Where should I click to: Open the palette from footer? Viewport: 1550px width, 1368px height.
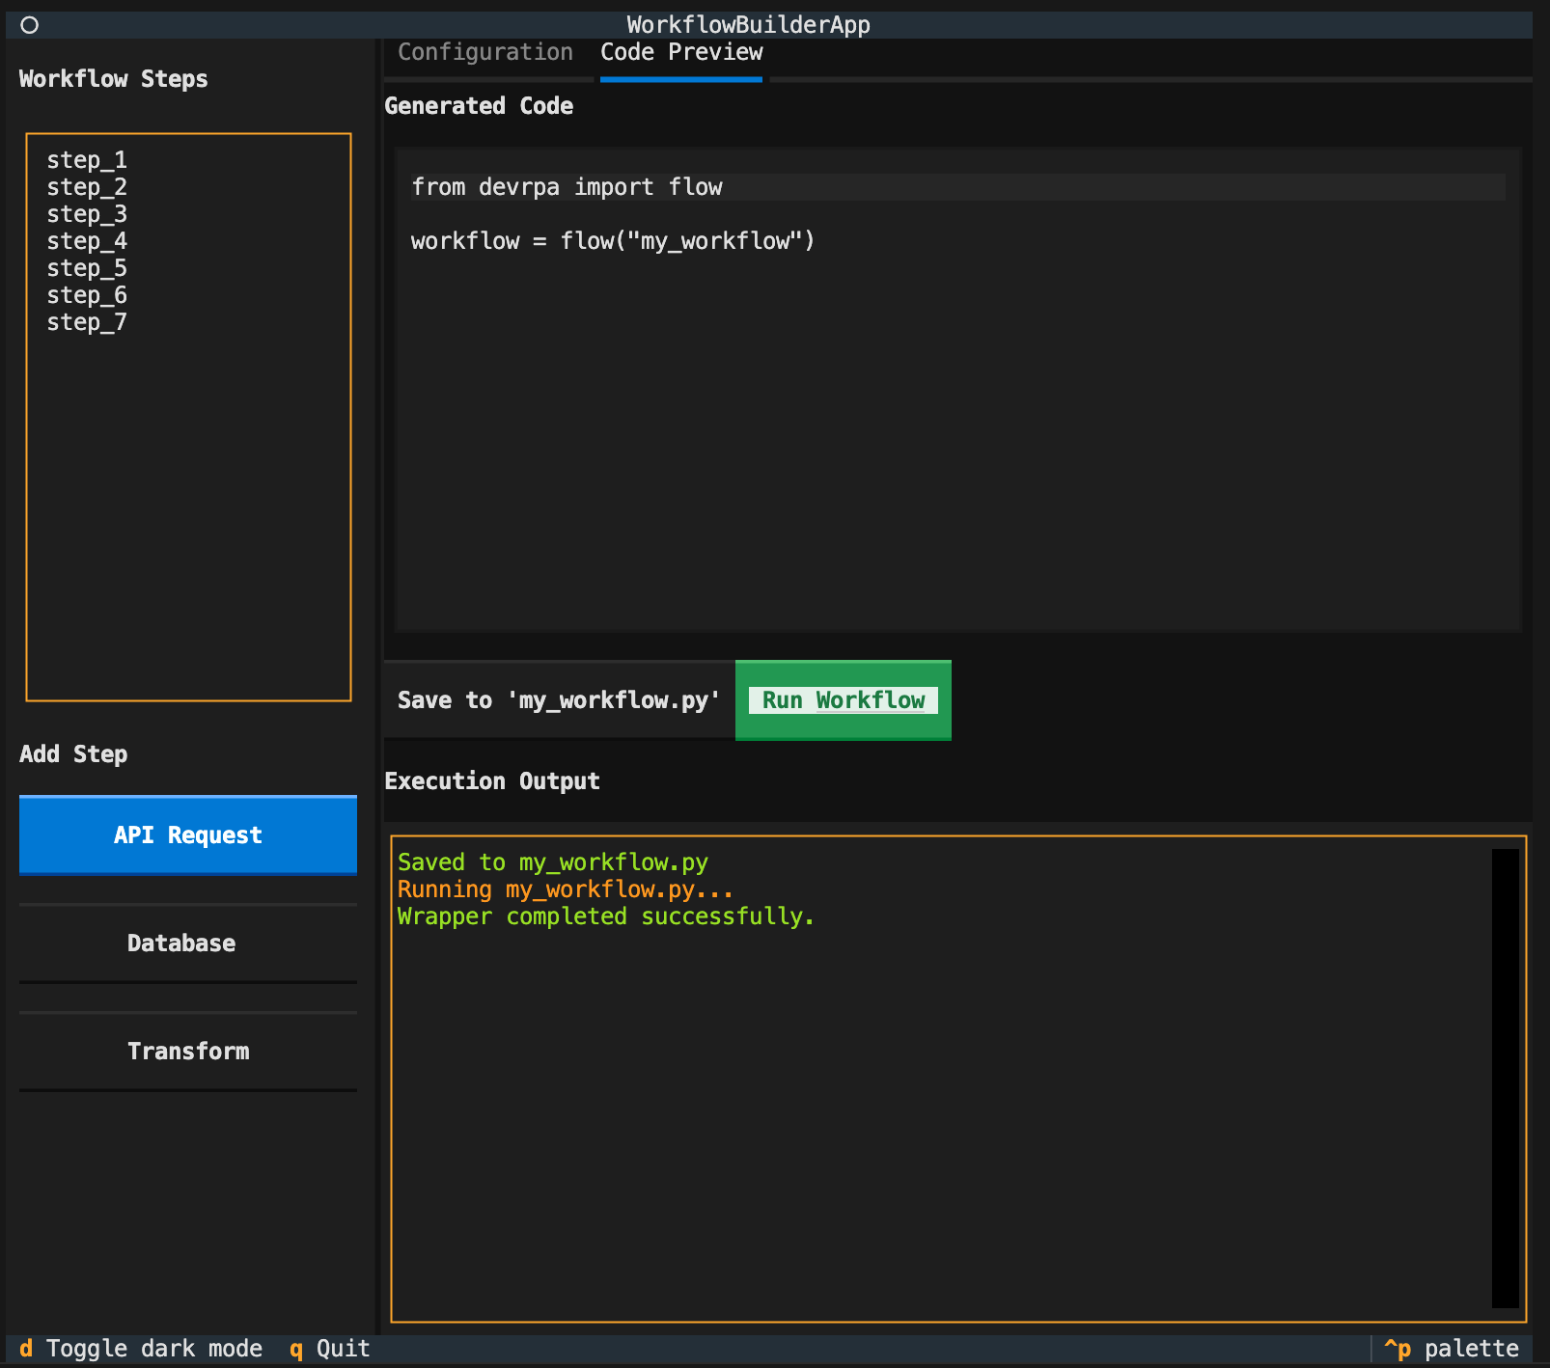pos(1452,1349)
